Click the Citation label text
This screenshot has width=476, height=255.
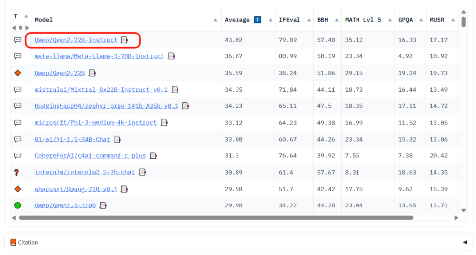(x=28, y=242)
